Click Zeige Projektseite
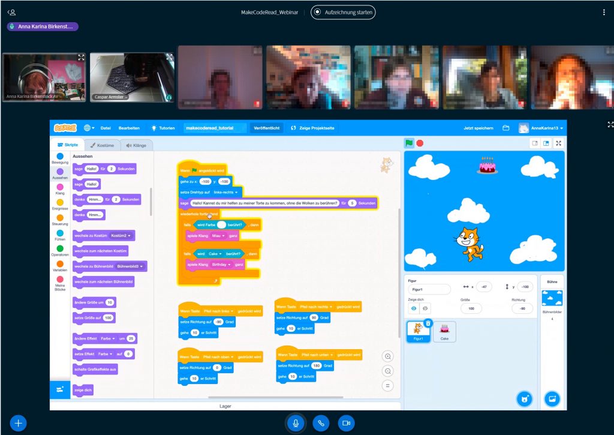614x435 pixels. pos(312,128)
